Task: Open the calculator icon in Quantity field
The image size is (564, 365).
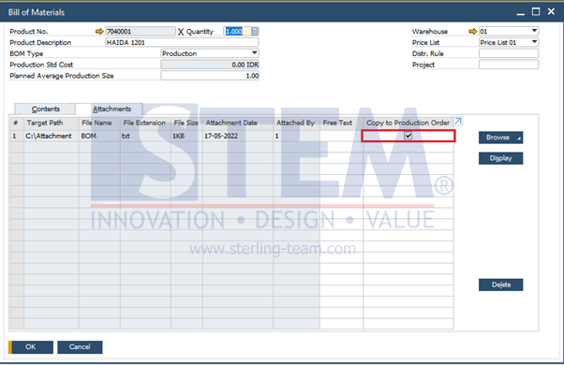Action: [254, 32]
